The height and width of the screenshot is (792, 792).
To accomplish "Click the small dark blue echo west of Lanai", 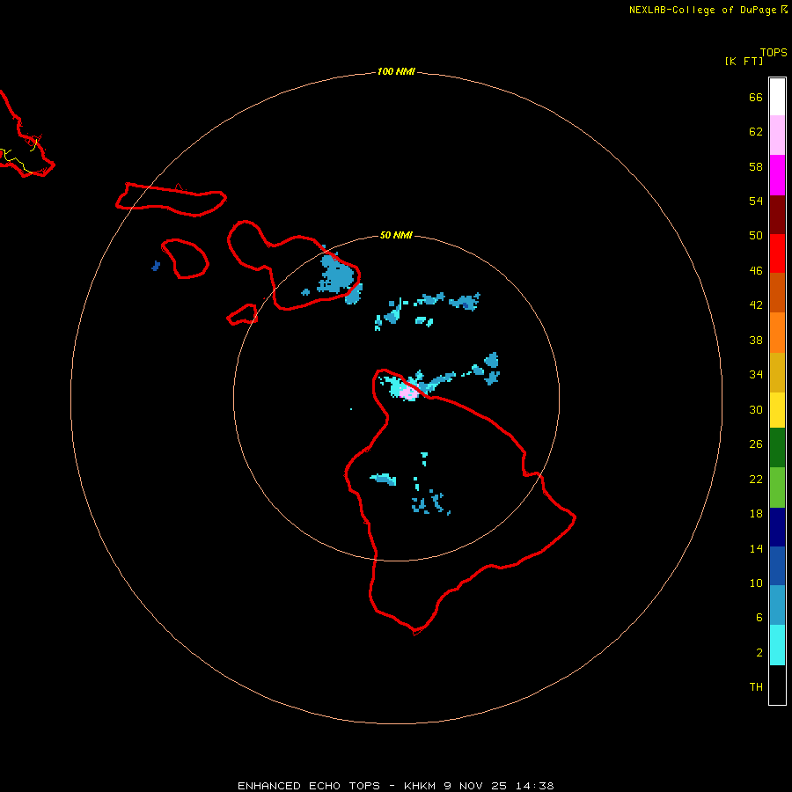I will tap(156, 266).
